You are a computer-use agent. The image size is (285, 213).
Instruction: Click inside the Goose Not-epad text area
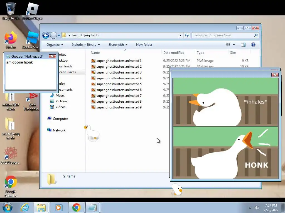click(31, 75)
